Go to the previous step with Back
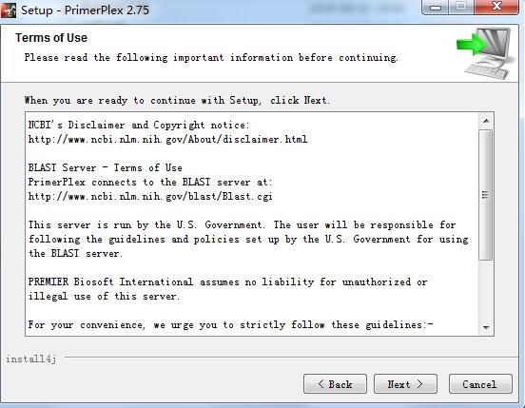The height and width of the screenshot is (408, 525). coord(335,384)
